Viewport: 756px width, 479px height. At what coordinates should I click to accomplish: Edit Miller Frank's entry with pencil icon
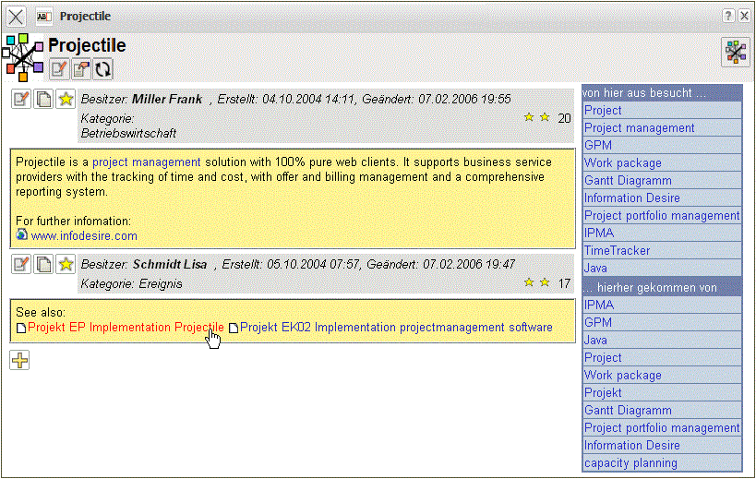point(20,100)
